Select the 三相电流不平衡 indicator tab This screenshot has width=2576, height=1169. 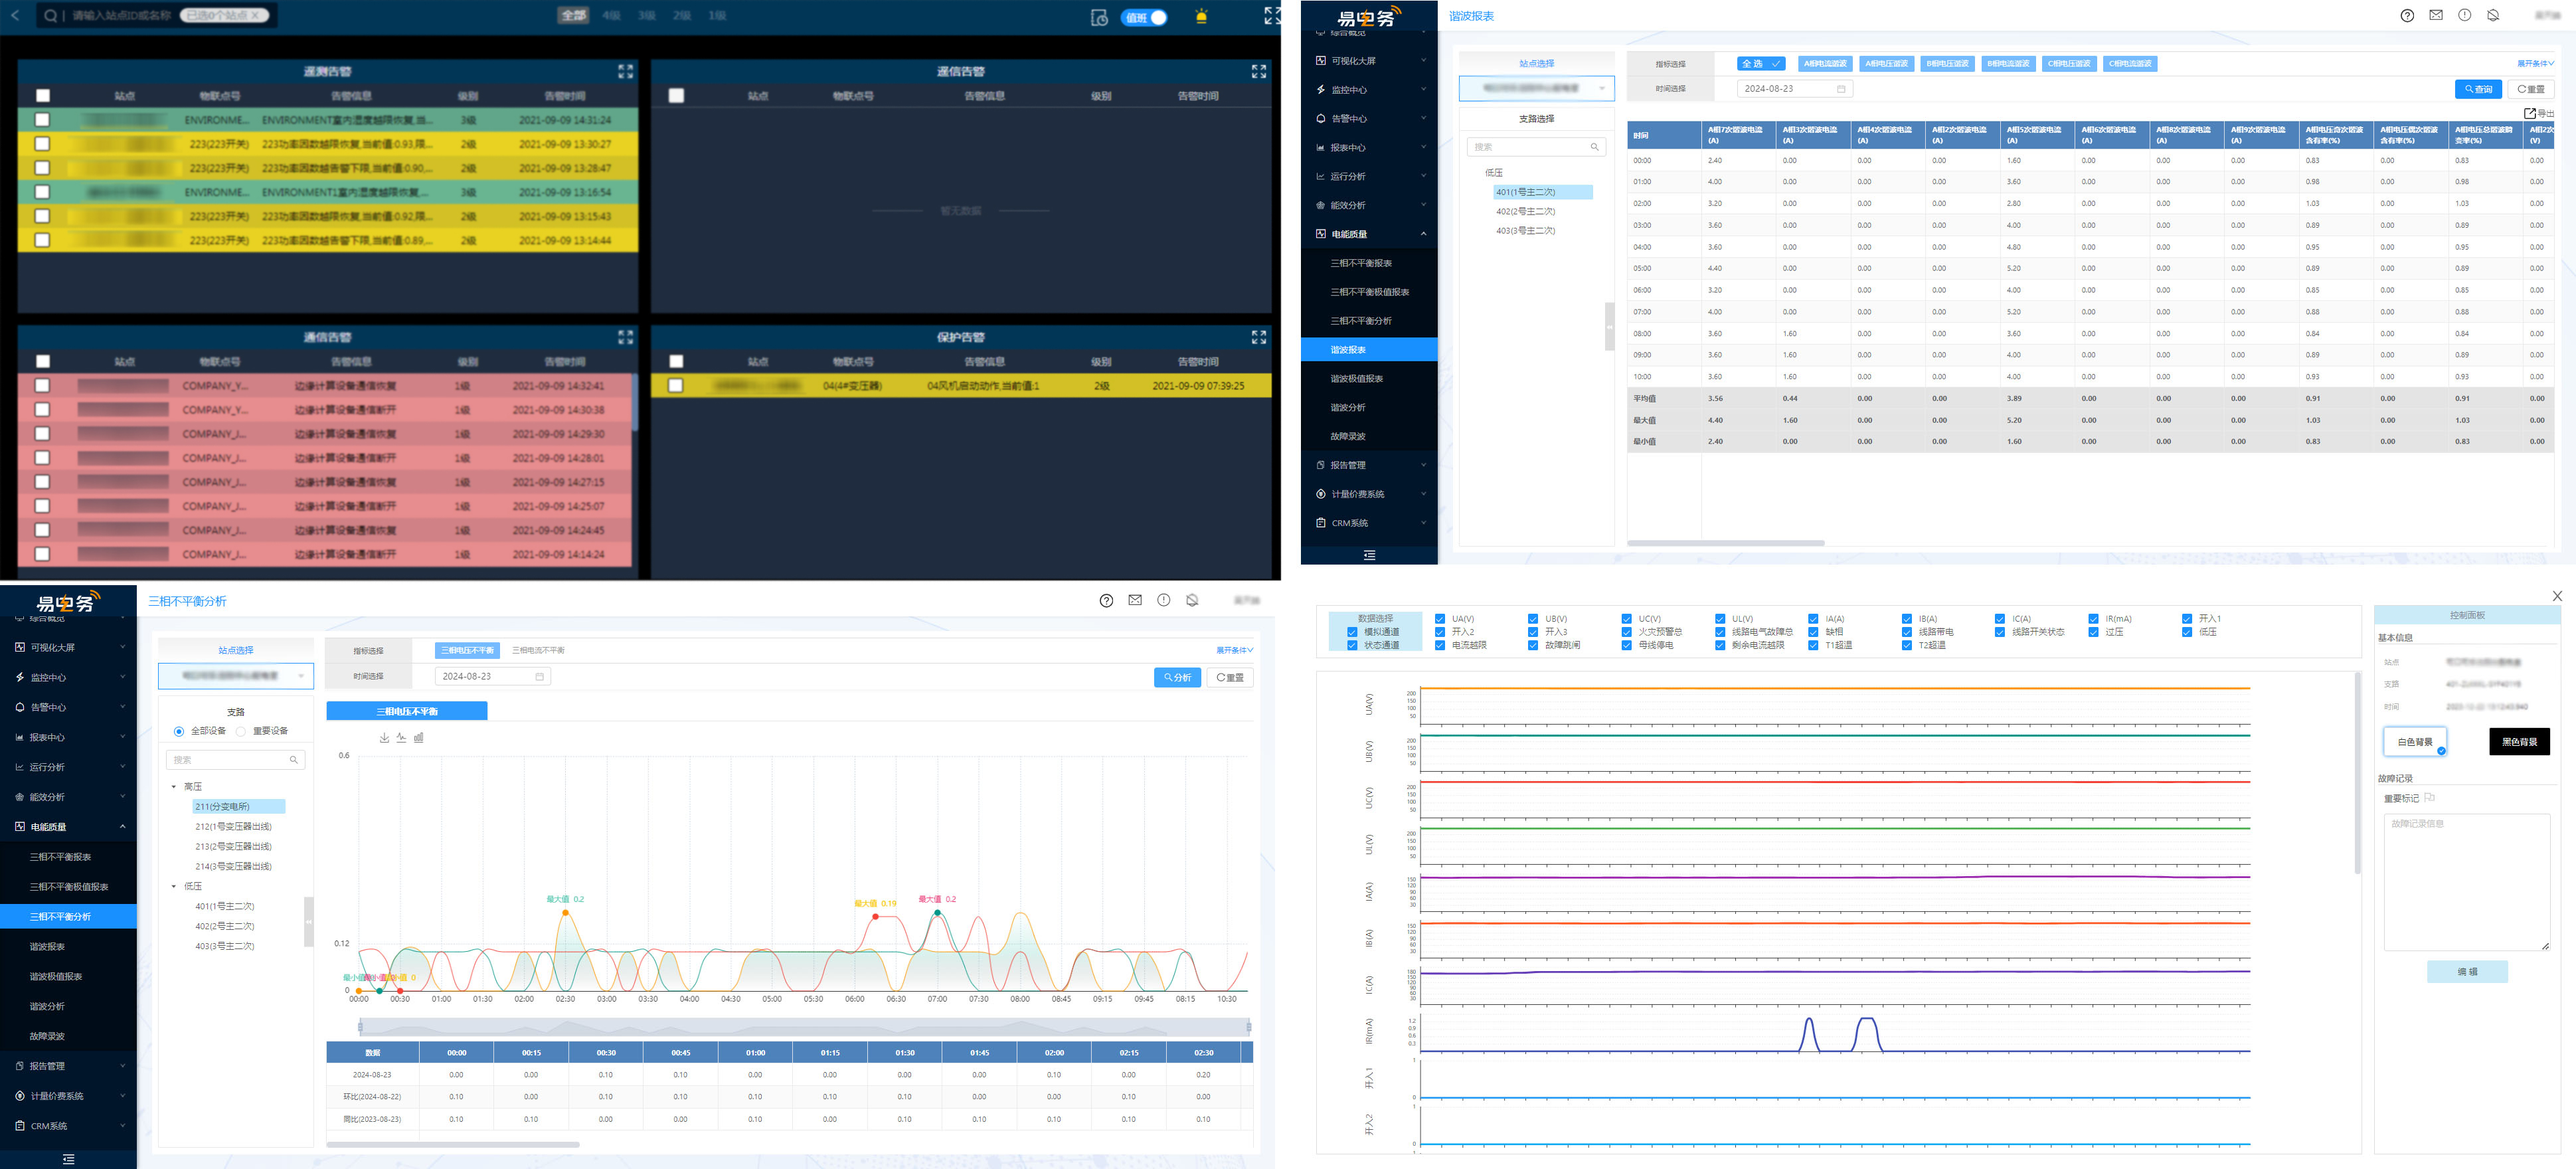tap(538, 650)
